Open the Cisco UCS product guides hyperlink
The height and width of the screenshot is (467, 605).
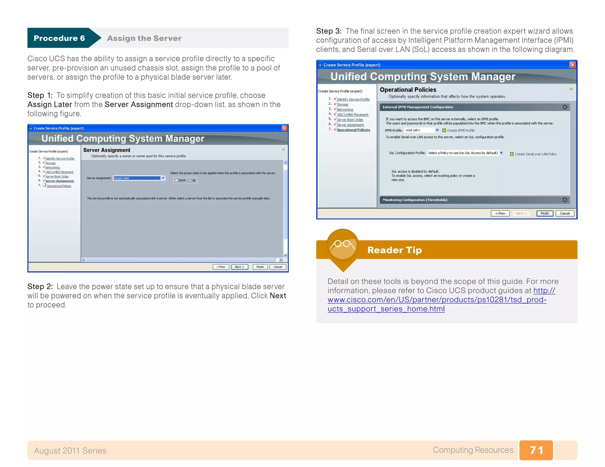tap(437, 300)
